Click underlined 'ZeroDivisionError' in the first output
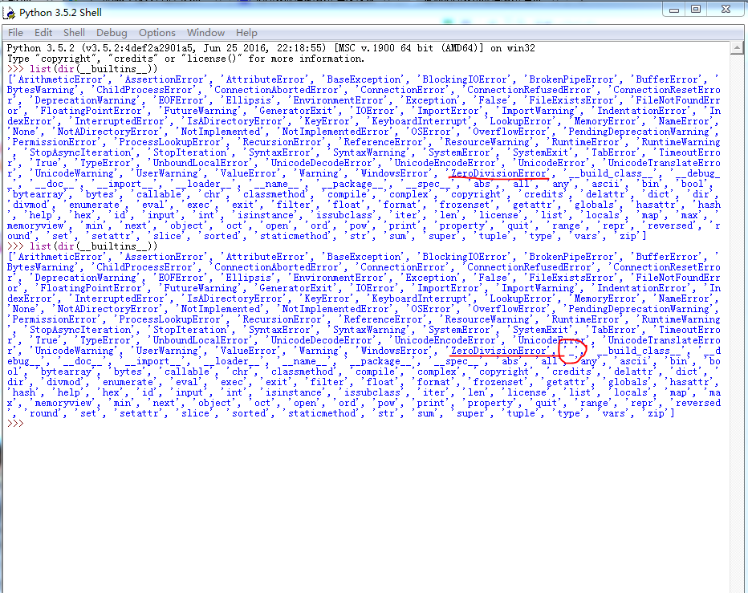 coord(498,173)
